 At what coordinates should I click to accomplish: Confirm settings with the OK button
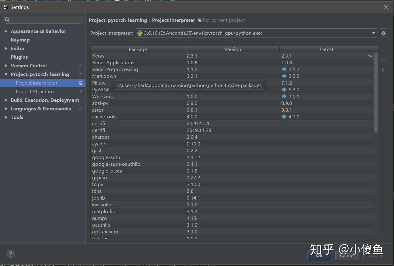point(319,255)
